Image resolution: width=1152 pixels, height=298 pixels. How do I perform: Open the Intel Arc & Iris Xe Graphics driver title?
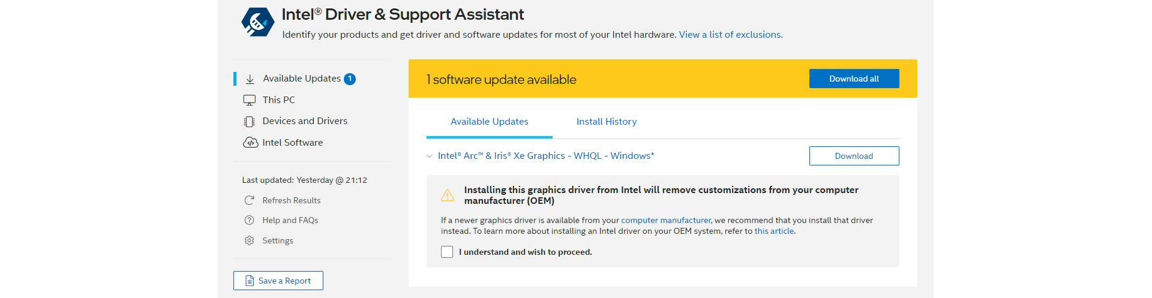click(x=545, y=156)
